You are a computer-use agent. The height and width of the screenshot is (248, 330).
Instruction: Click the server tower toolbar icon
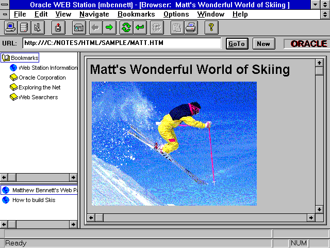pyautogui.click(x=24, y=27)
